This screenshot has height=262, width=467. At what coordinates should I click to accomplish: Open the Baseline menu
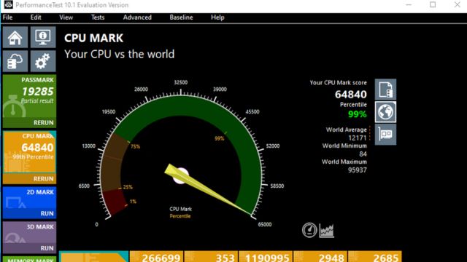(x=181, y=17)
